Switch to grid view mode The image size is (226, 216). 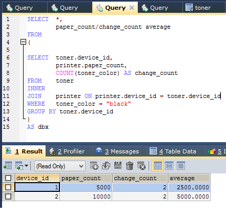[157, 166]
